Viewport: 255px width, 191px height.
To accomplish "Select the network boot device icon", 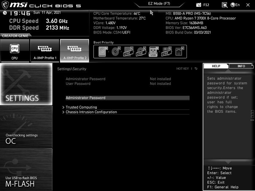I will point(179,52).
